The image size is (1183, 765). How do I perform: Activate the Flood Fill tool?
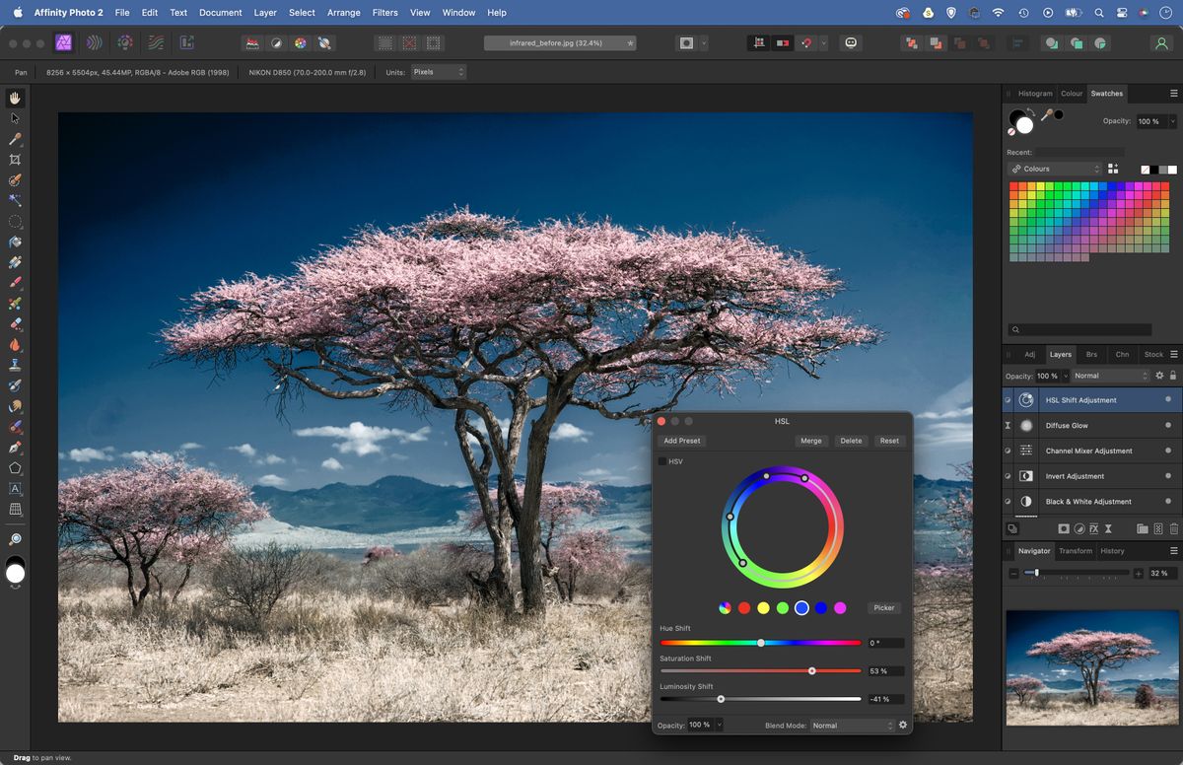click(x=14, y=241)
